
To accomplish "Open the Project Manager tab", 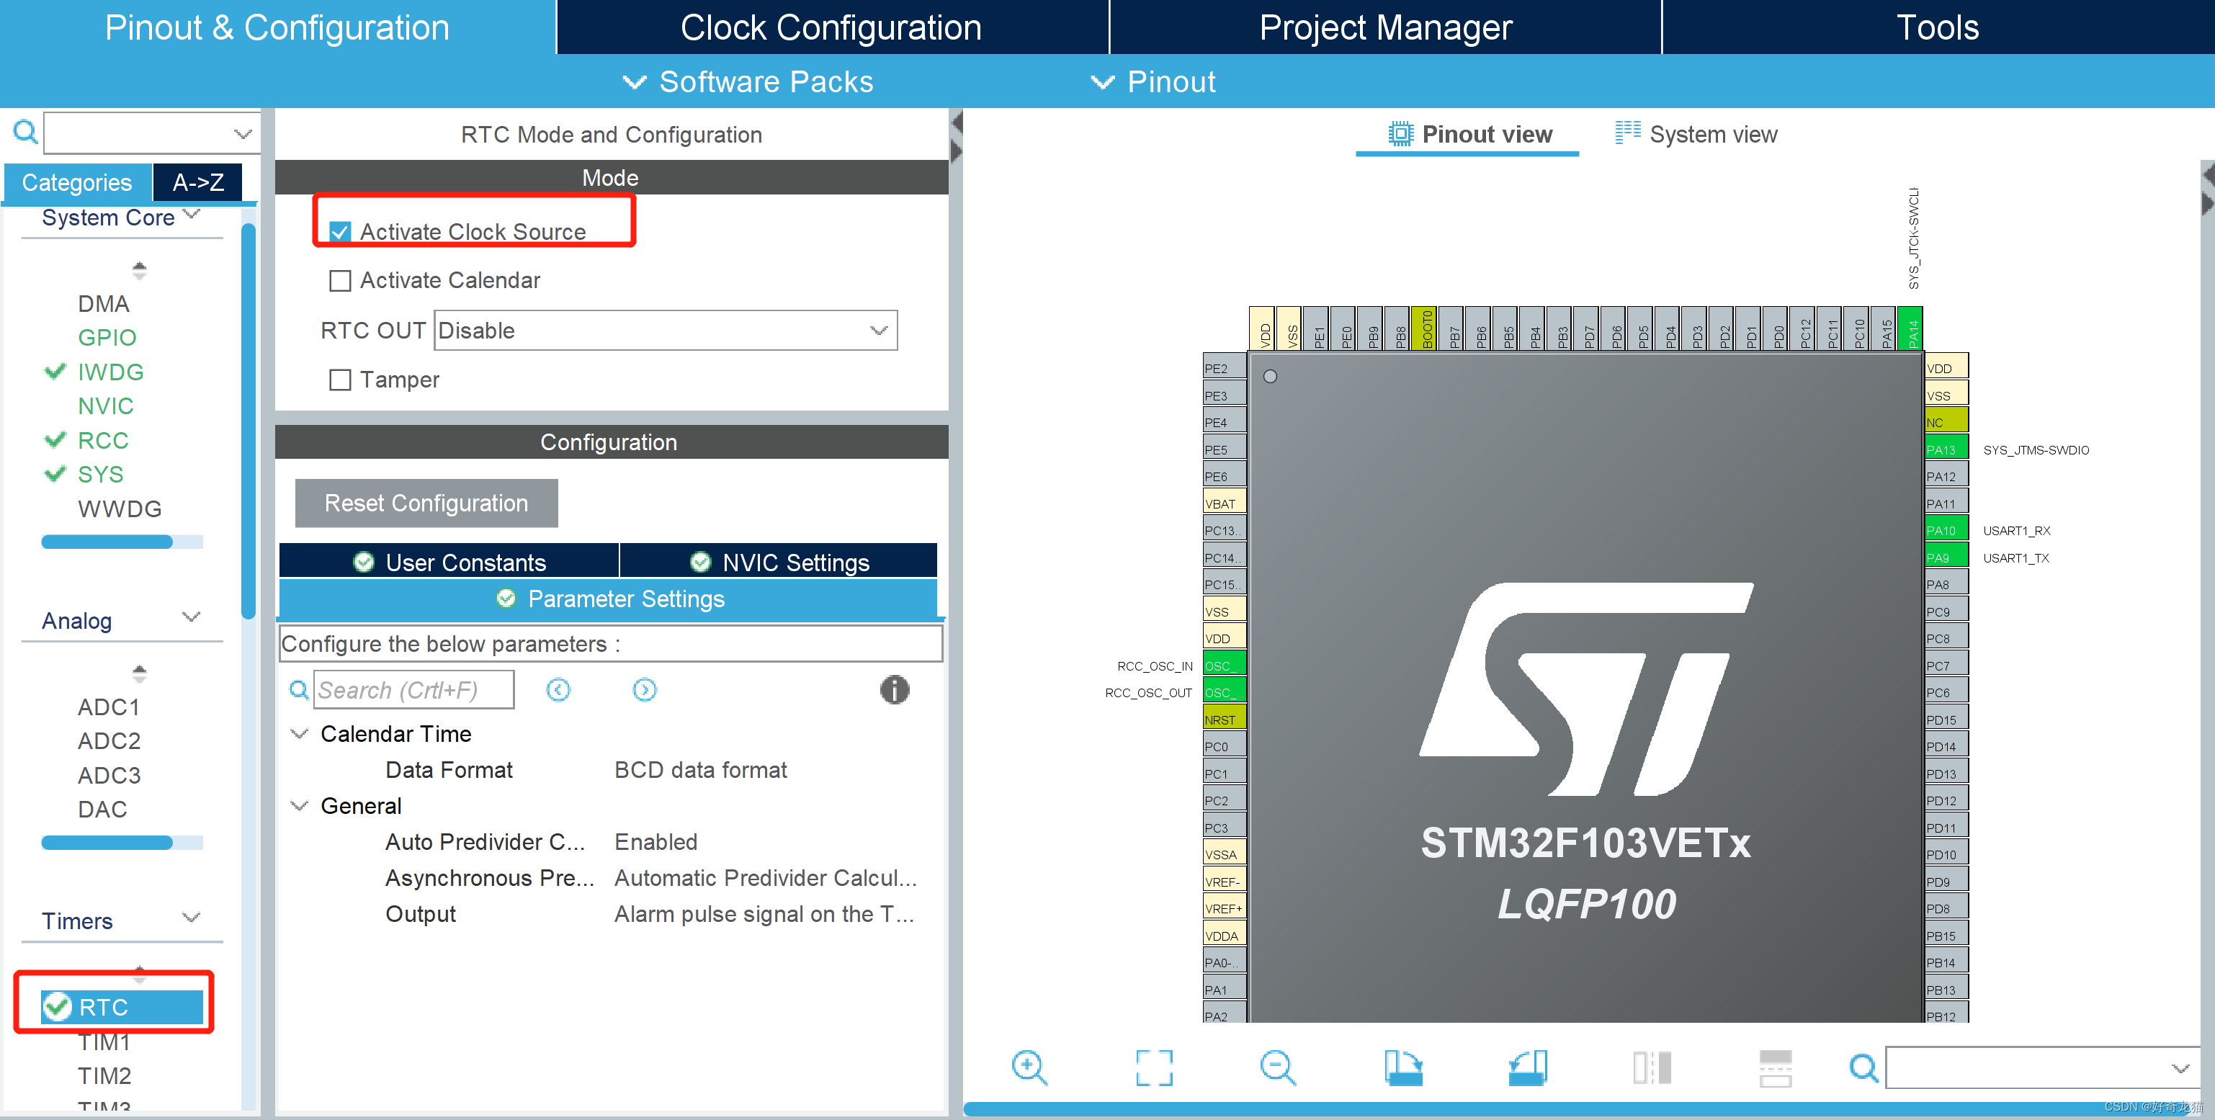I will [x=1385, y=27].
